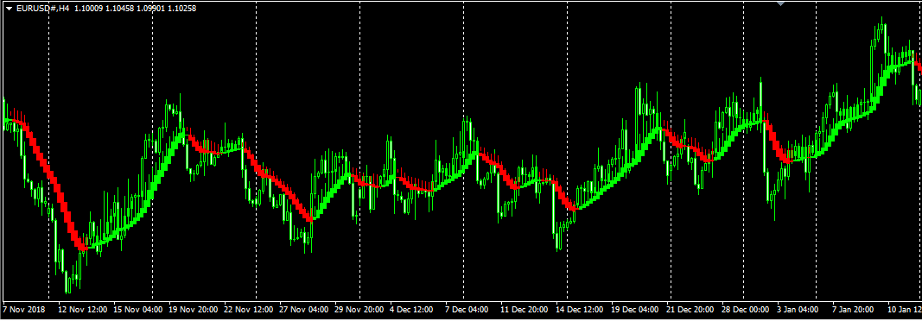The width and height of the screenshot is (922, 321).
Task: Click the 19 Nov 20:00 time label
Action: point(193,309)
